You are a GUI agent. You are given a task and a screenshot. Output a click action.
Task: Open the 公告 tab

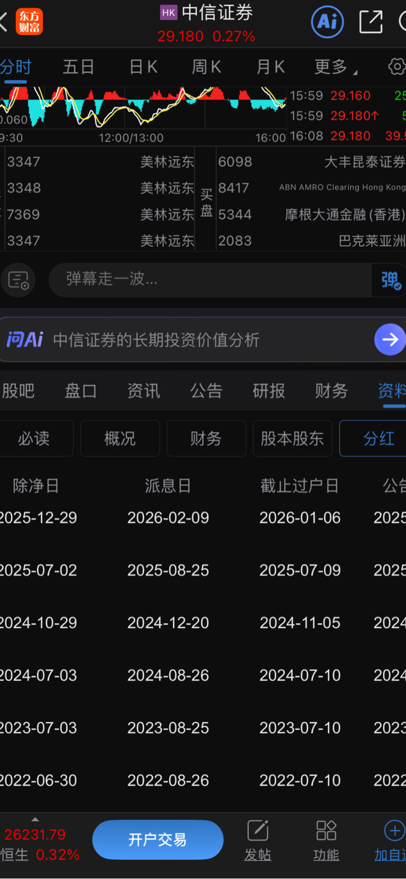click(x=206, y=391)
